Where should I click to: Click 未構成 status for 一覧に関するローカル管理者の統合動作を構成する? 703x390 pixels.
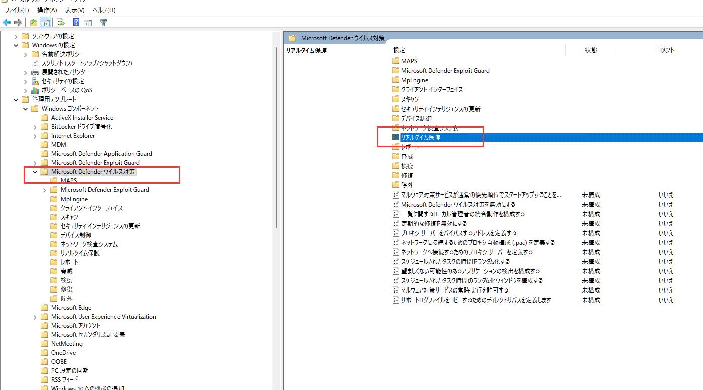pyautogui.click(x=591, y=214)
